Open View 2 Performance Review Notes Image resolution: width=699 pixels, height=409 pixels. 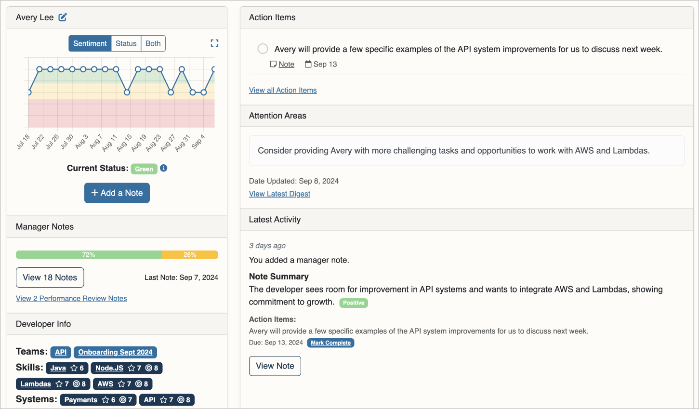pyautogui.click(x=71, y=298)
